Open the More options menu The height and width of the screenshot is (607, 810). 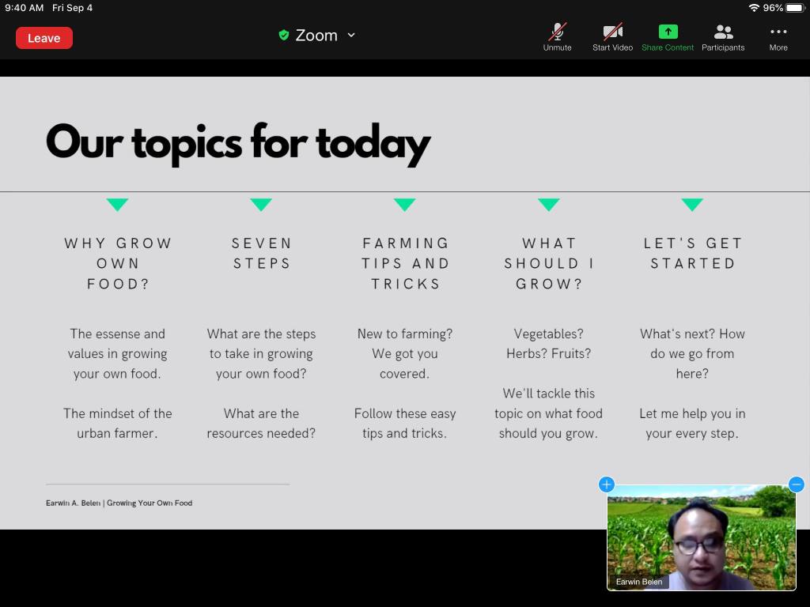coord(778,36)
